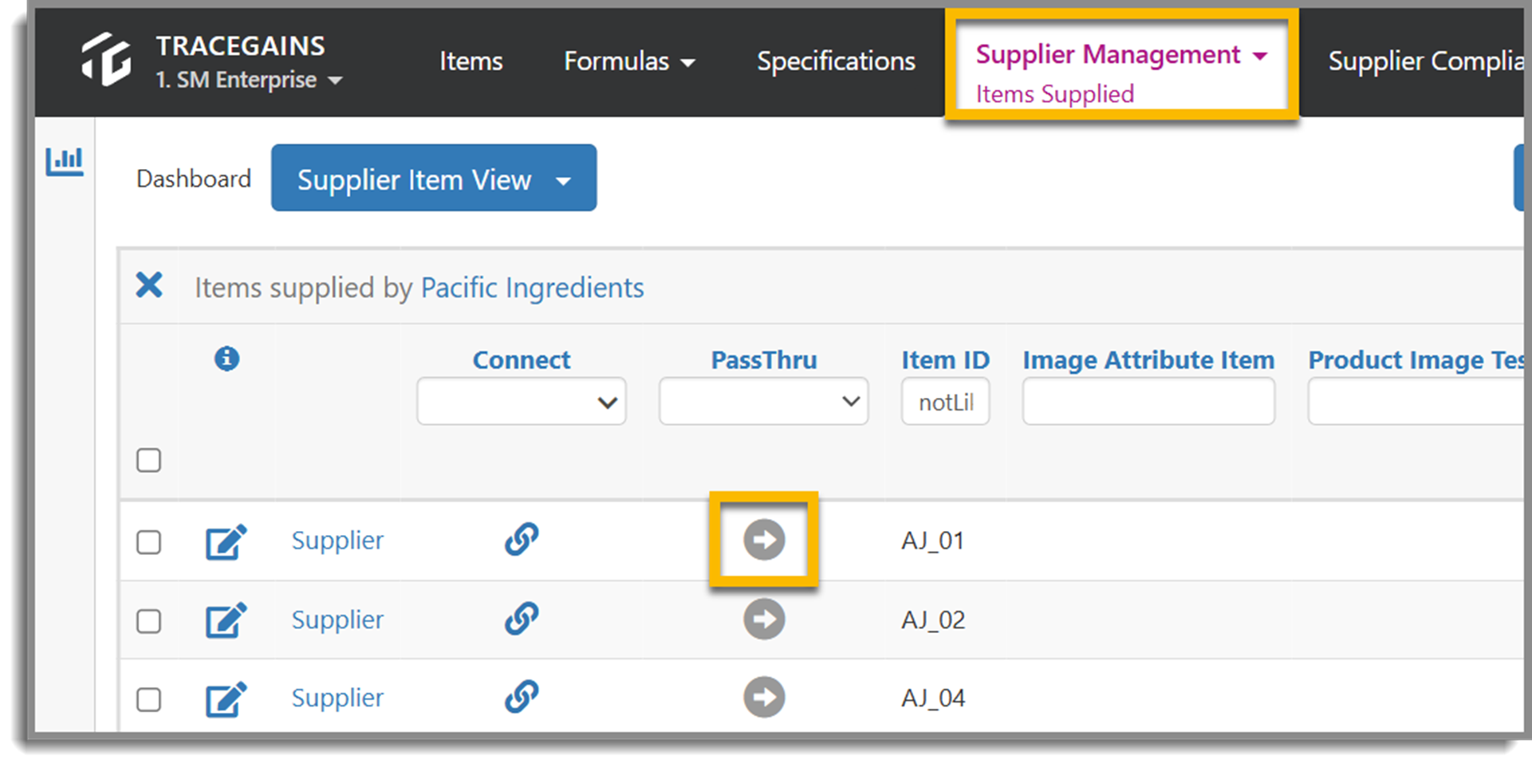Sort by the Connect column header

tap(522, 360)
